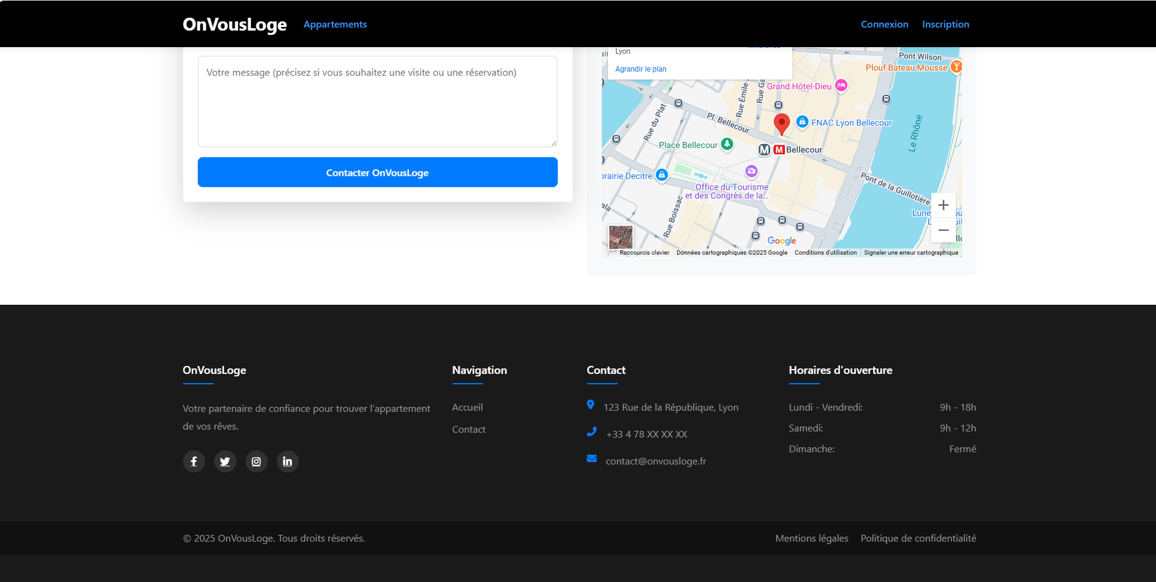Click the Place Bellecour park marker
This screenshot has height=582, width=1156.
click(x=727, y=144)
